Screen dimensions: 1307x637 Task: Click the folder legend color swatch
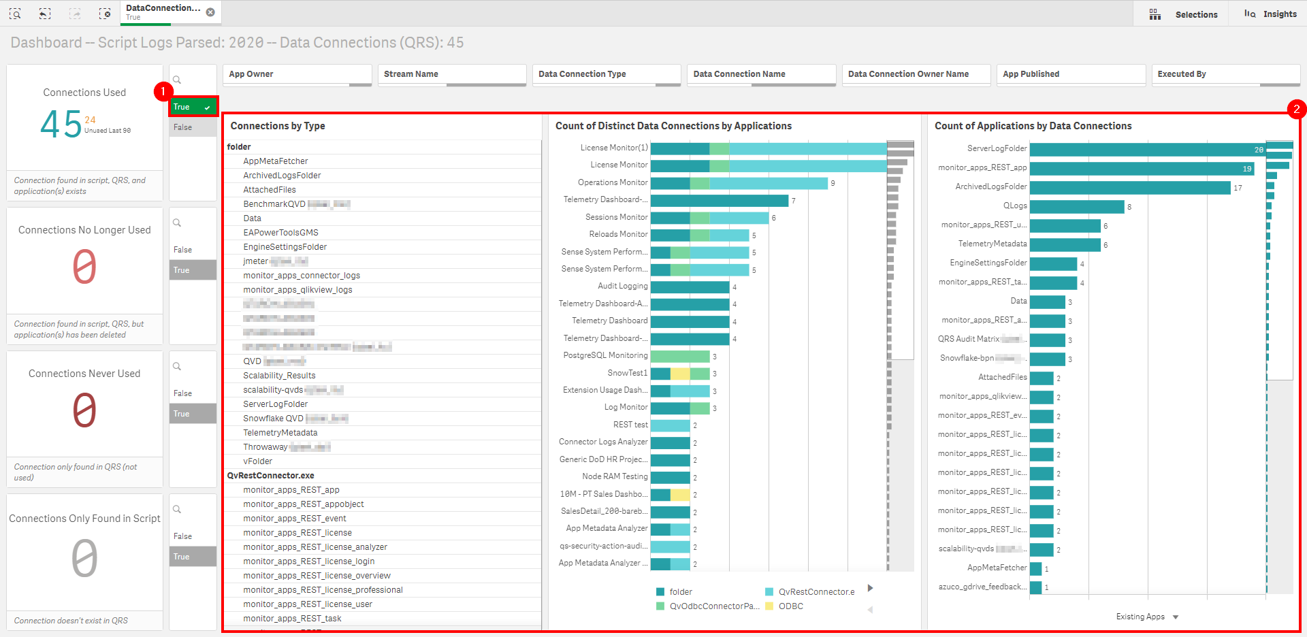(660, 592)
